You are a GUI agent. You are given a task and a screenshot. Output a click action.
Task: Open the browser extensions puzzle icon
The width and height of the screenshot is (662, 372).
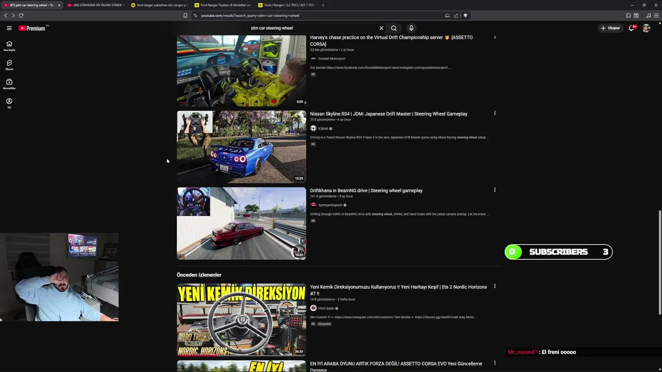[x=628, y=16]
